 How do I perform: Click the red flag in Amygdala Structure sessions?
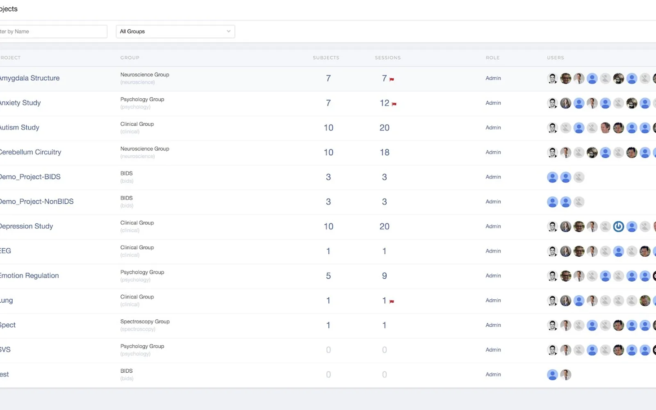tap(392, 79)
